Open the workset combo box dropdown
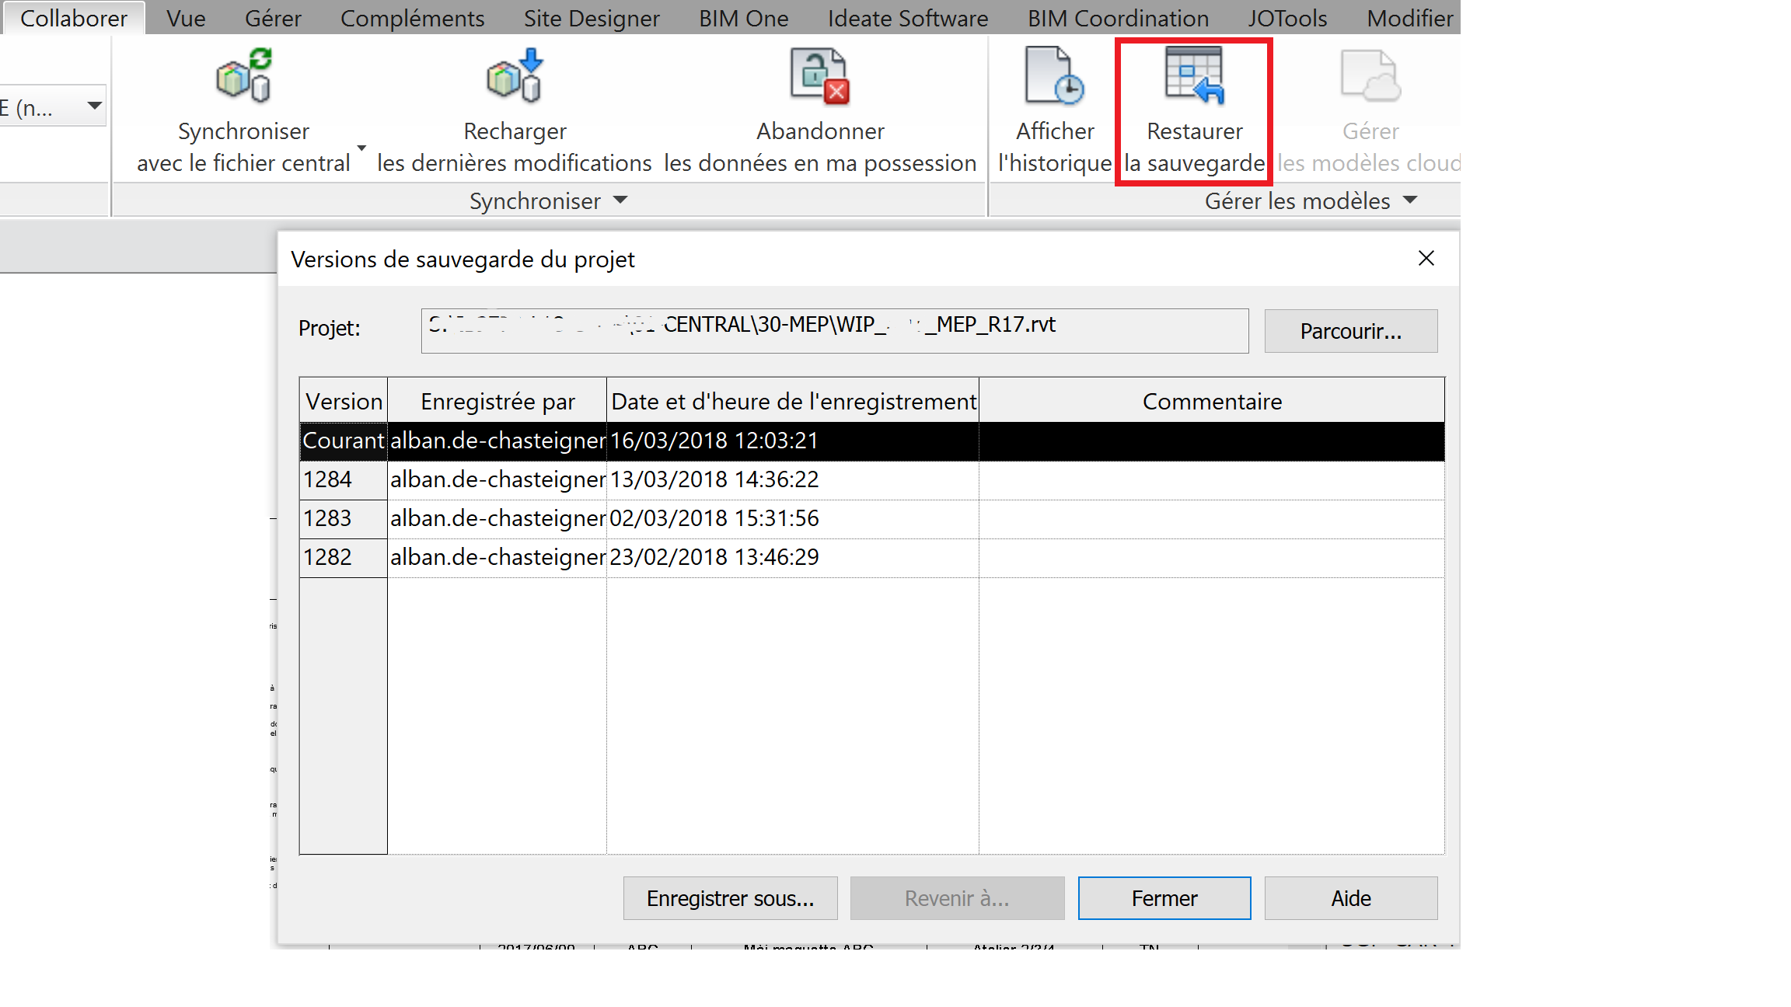 94,106
